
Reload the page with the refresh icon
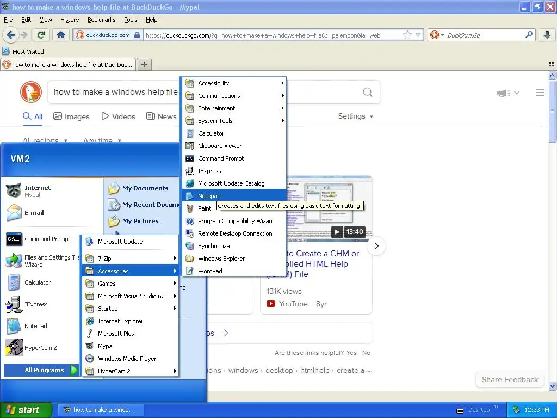pos(41,35)
